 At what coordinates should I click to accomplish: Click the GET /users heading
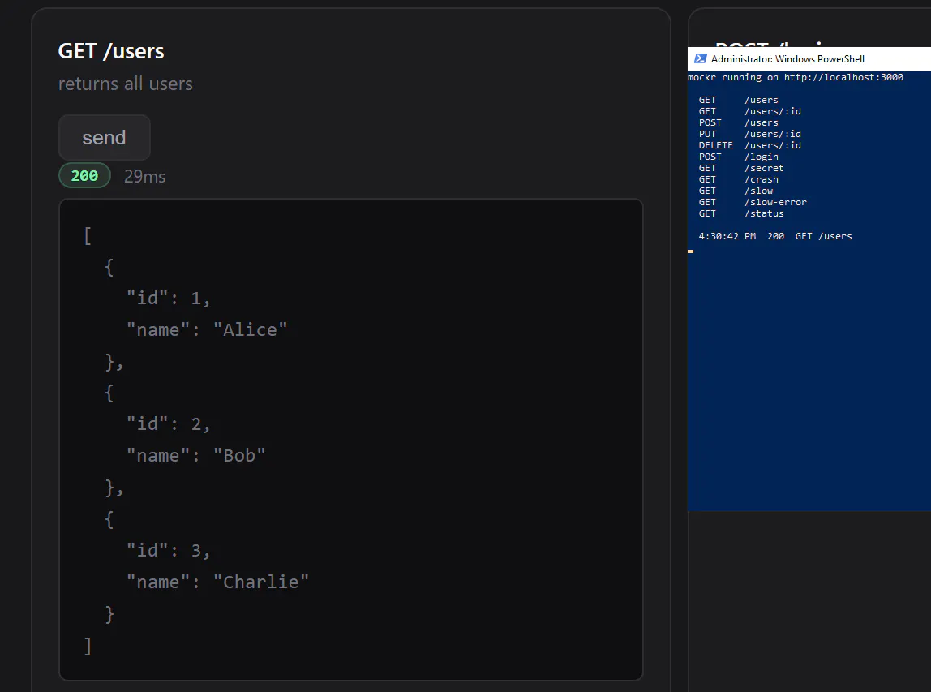point(111,51)
